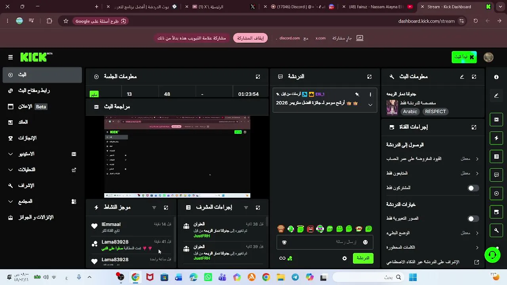The width and height of the screenshot is (507, 285).
Task: Open الإشراف in the sidebar
Action: pos(42,186)
